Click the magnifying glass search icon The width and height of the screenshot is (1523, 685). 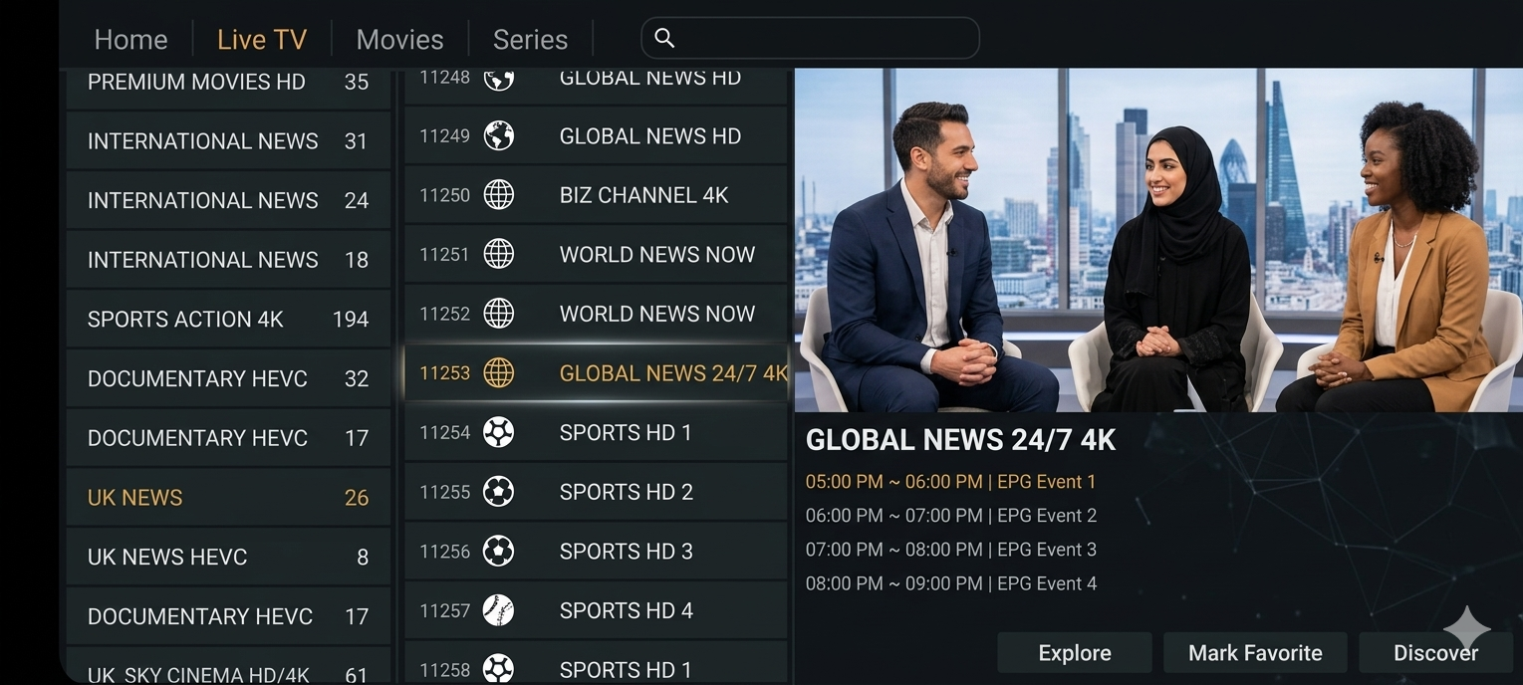664,39
